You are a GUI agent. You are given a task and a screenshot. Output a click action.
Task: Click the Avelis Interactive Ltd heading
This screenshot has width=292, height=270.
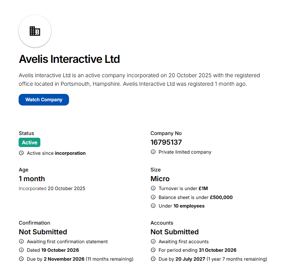click(x=69, y=59)
